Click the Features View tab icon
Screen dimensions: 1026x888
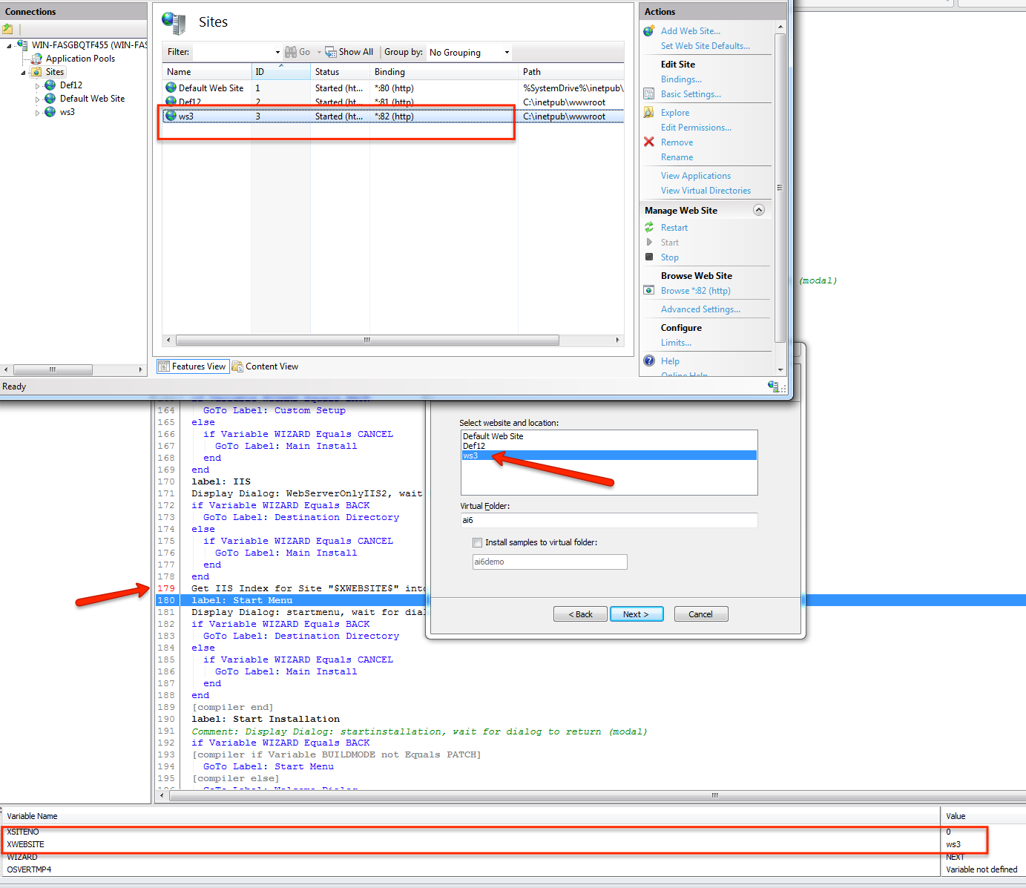pyautogui.click(x=164, y=366)
